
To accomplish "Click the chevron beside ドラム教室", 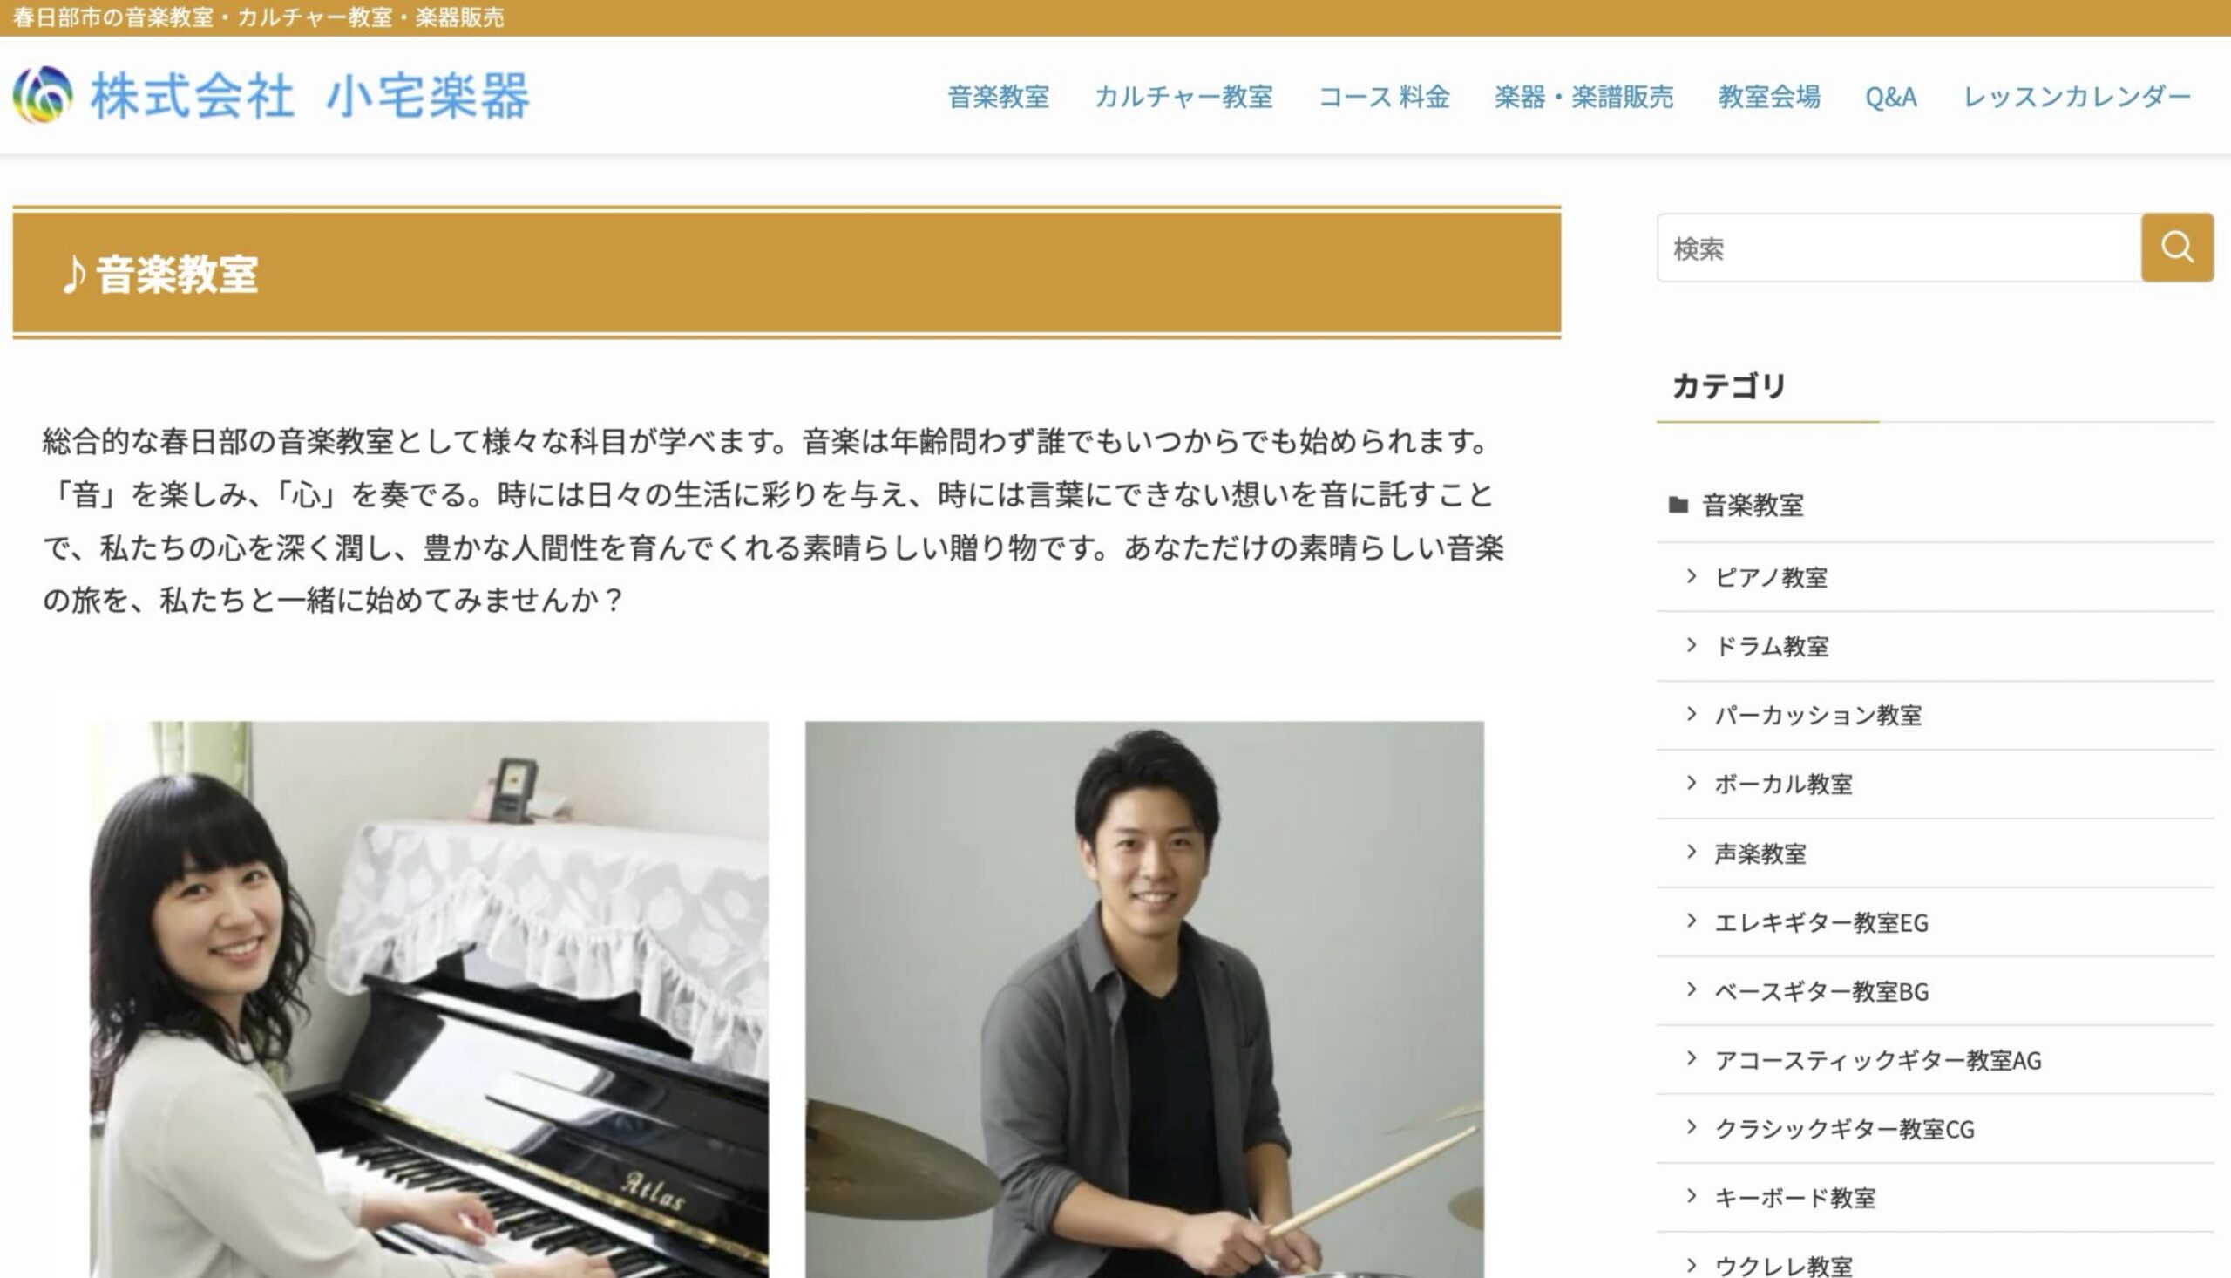I will coord(1692,645).
